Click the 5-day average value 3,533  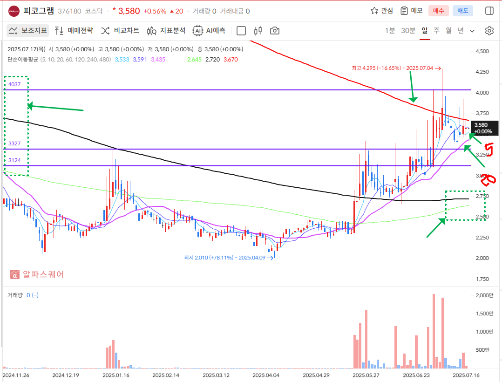coord(122,60)
